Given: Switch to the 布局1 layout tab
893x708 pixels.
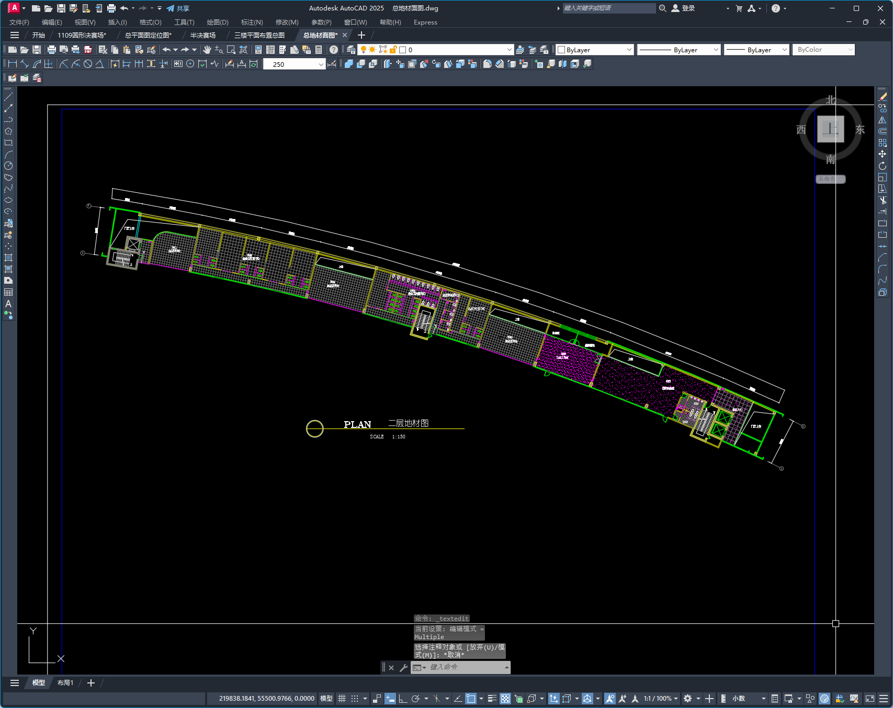Looking at the screenshot, I should coord(65,683).
